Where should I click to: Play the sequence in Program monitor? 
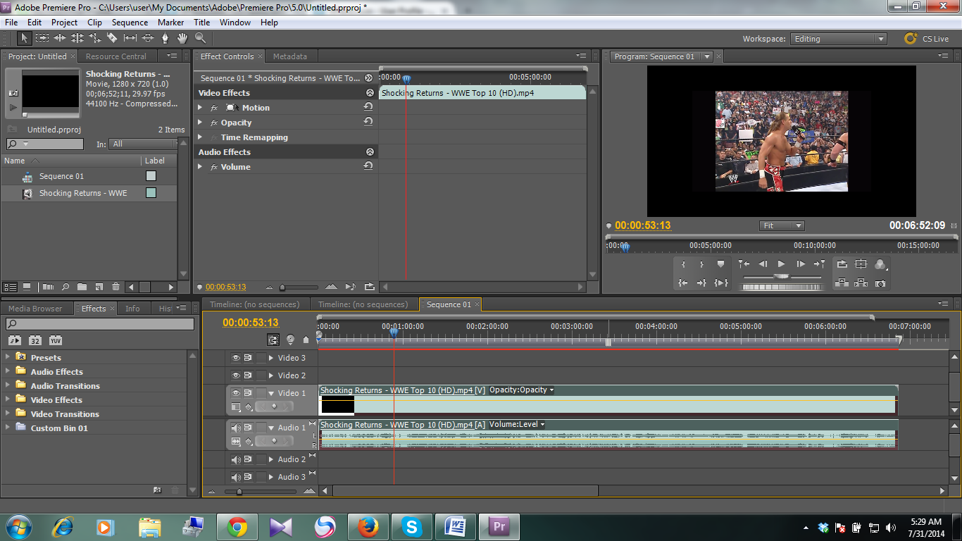781,264
